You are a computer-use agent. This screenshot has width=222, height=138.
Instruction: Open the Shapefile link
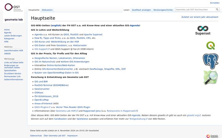coord(109,69)
